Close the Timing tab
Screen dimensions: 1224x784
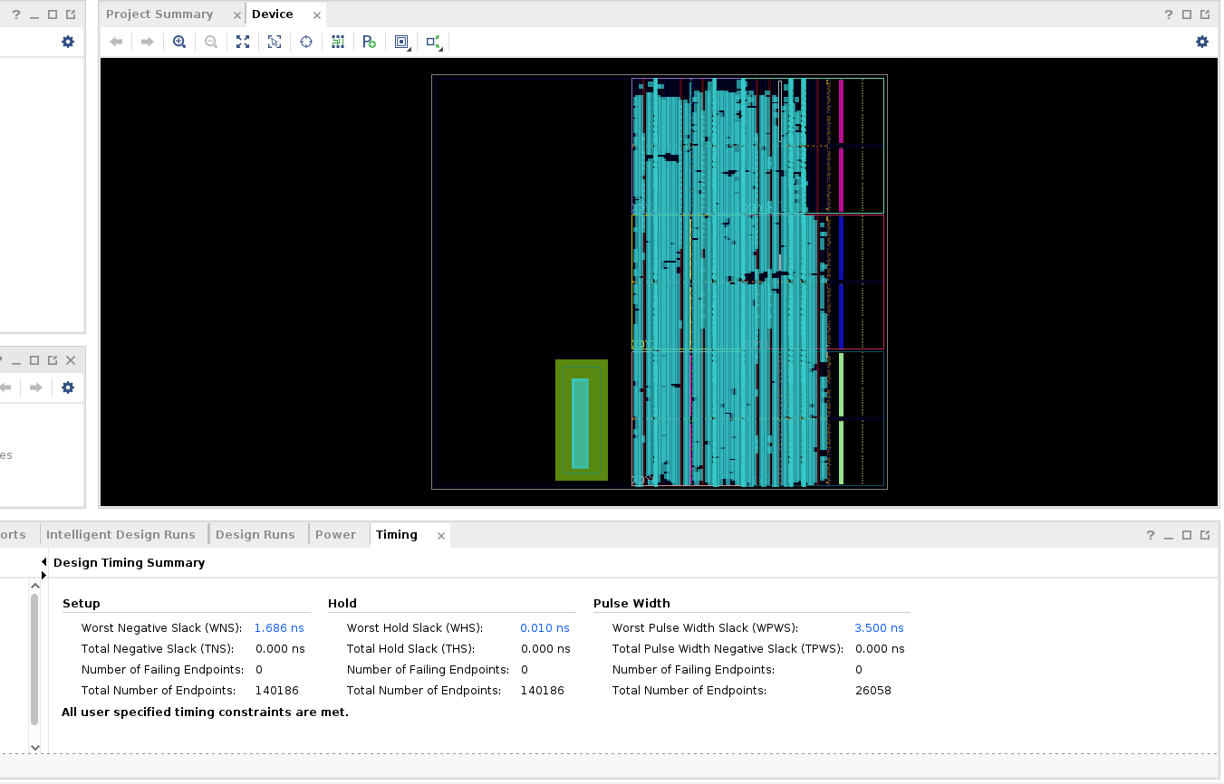[x=441, y=536]
